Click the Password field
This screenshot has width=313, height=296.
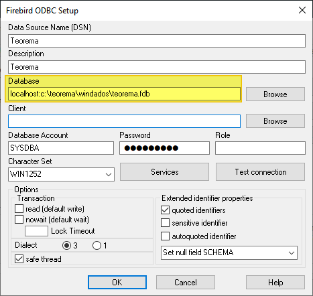(x=164, y=148)
